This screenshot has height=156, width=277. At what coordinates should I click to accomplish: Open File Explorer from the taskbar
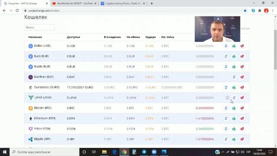tap(104, 152)
